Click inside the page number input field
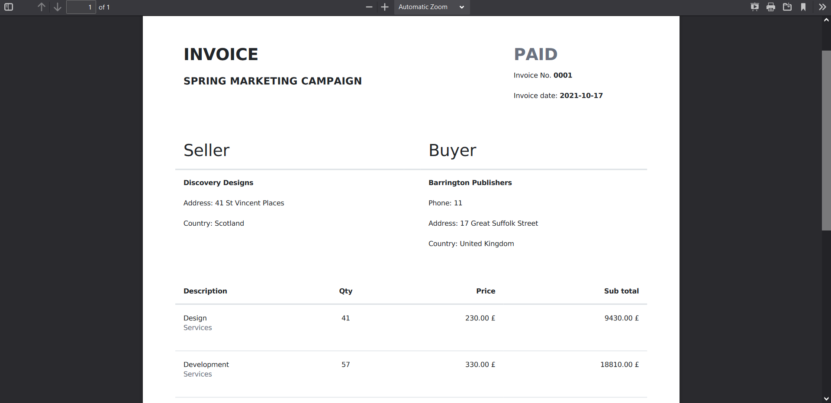The height and width of the screenshot is (403, 831). pos(81,7)
